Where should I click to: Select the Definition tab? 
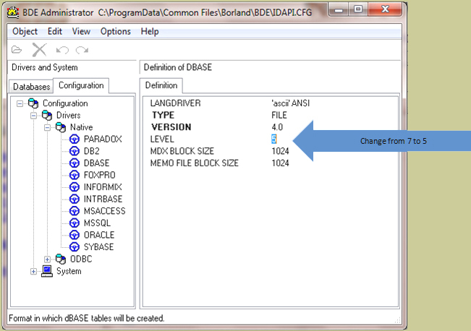(x=161, y=85)
